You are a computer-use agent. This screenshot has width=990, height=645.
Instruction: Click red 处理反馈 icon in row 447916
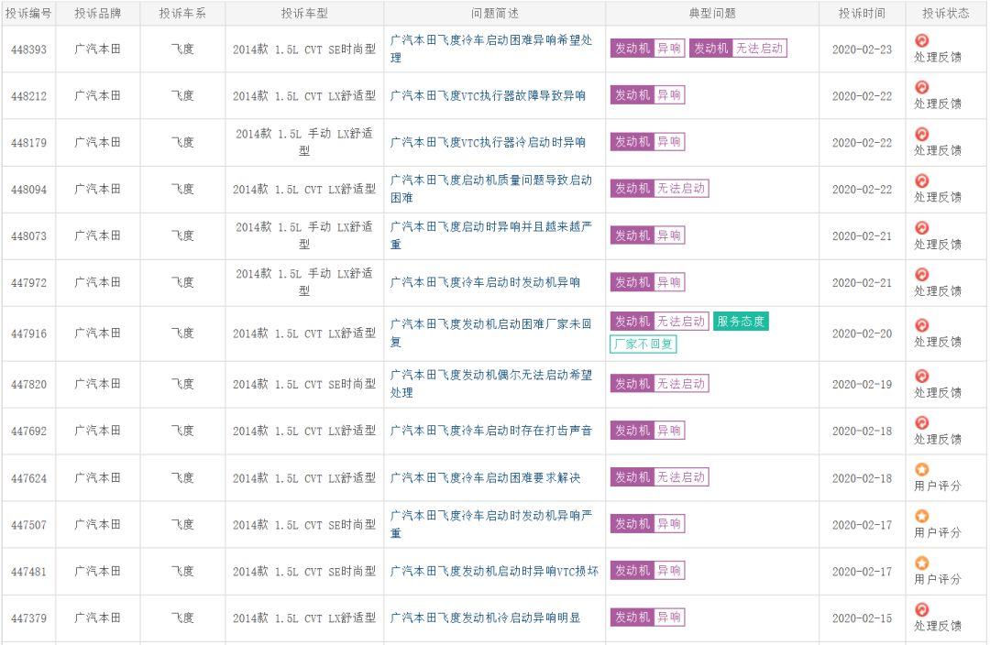point(922,325)
